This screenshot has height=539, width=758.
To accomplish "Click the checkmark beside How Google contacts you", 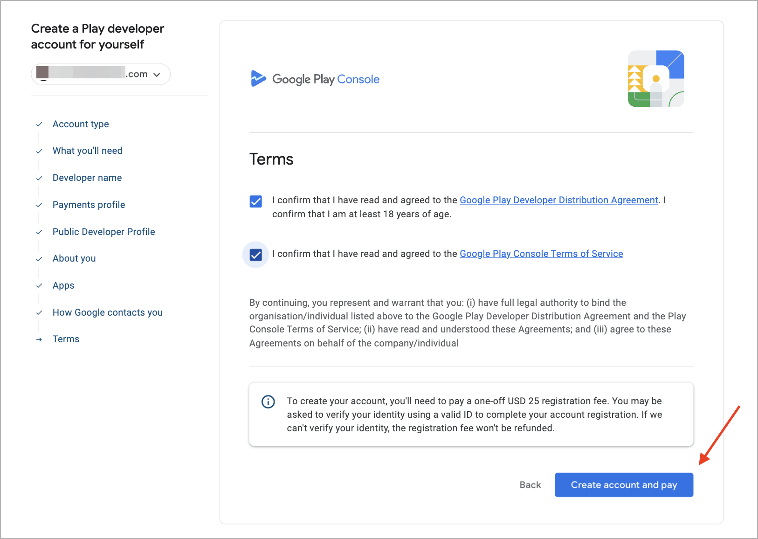I will [39, 313].
